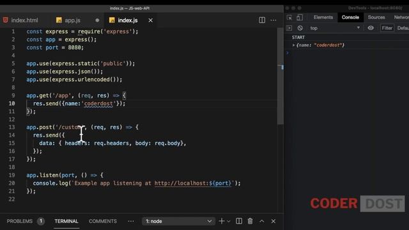Screen dimensions: 409x230
Task: Create a new terminal with plus icon
Action: tap(222, 221)
